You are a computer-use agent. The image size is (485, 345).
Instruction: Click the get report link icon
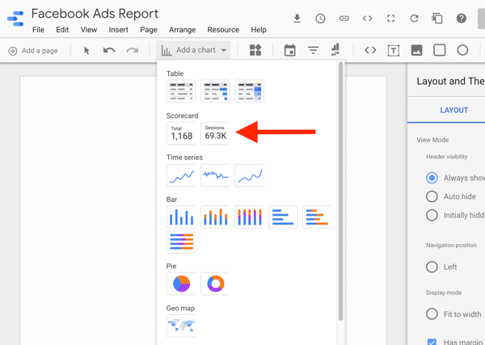344,19
